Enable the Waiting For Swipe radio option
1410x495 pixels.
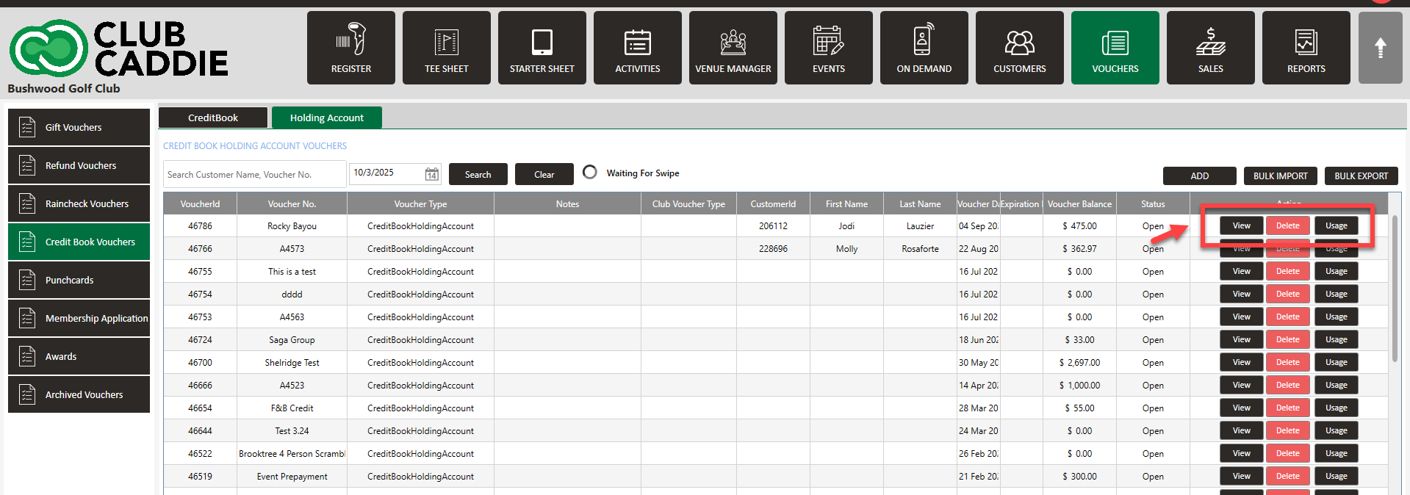pyautogui.click(x=589, y=173)
